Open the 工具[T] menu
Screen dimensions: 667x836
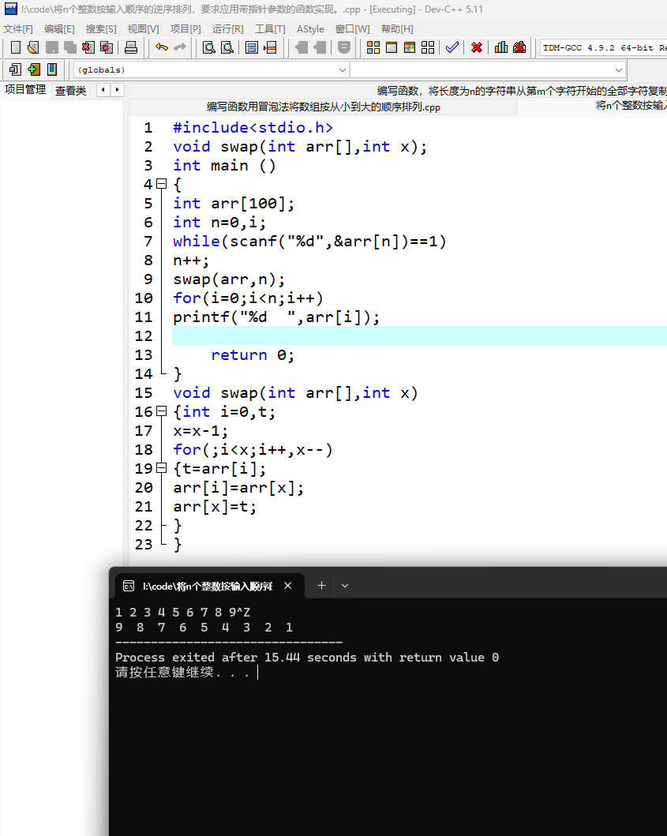click(270, 28)
